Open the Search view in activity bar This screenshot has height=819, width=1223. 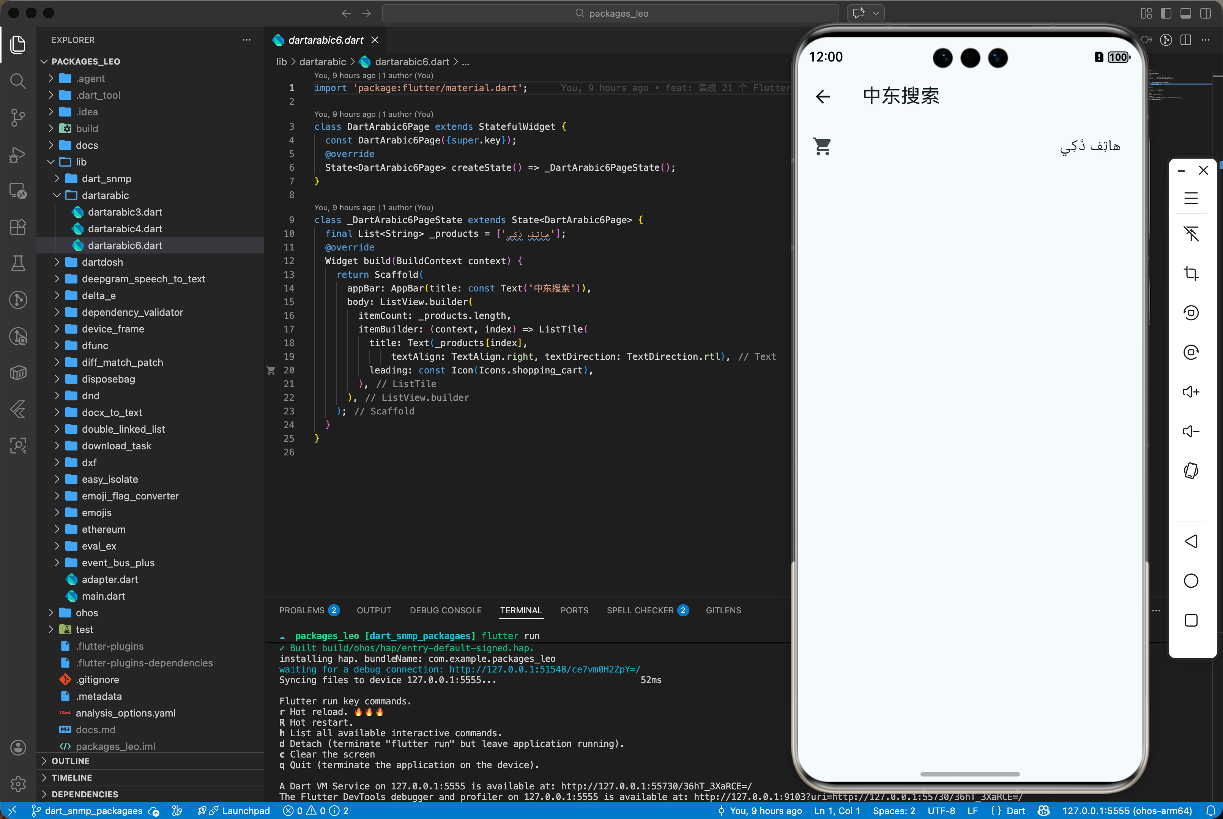click(18, 81)
